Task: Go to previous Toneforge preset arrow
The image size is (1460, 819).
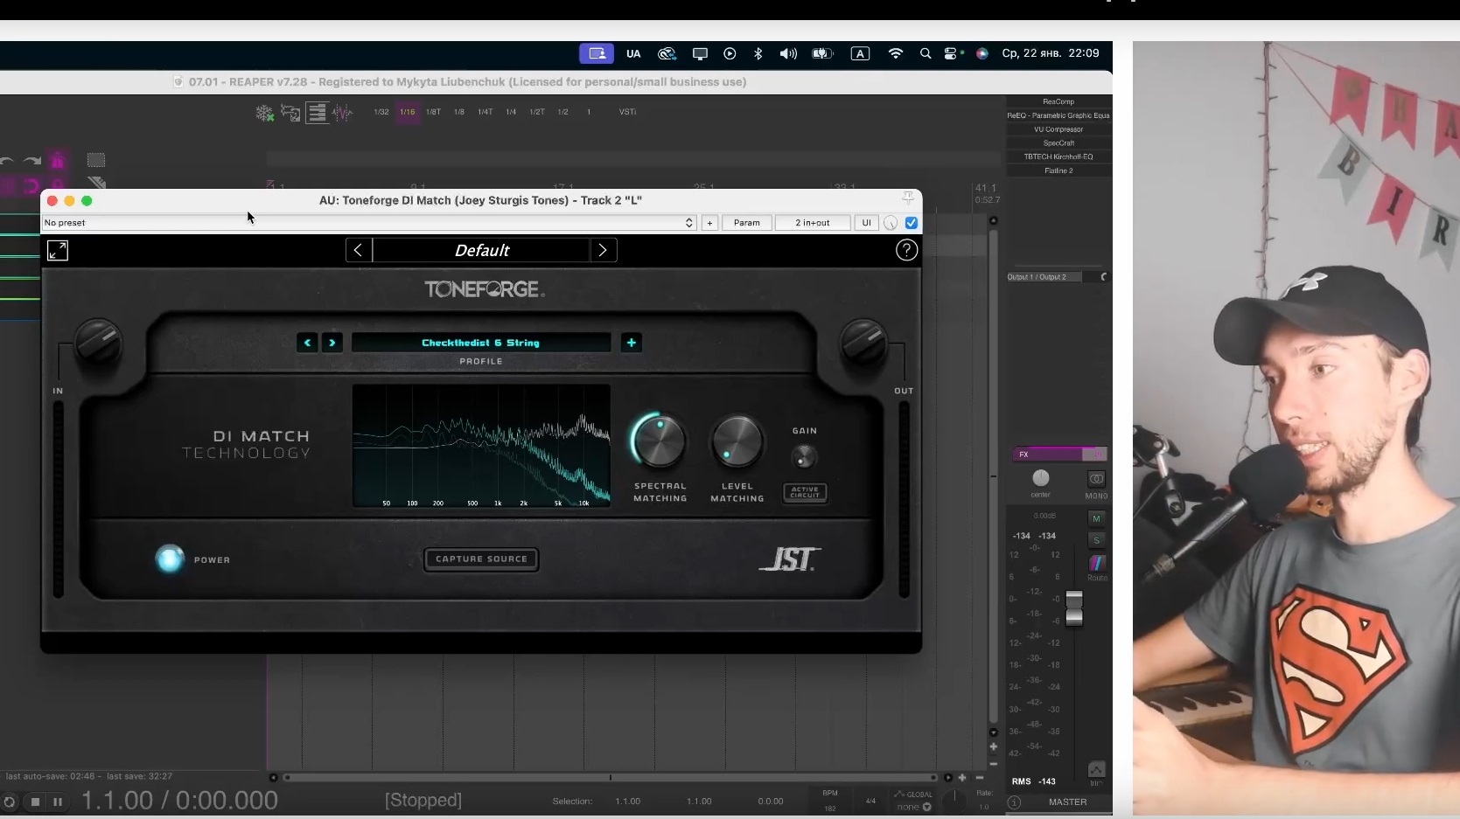Action: coord(358,250)
